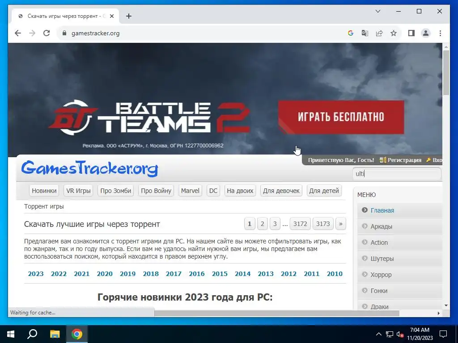Filter games by year 2020
The height and width of the screenshot is (343, 458).
[105, 274]
